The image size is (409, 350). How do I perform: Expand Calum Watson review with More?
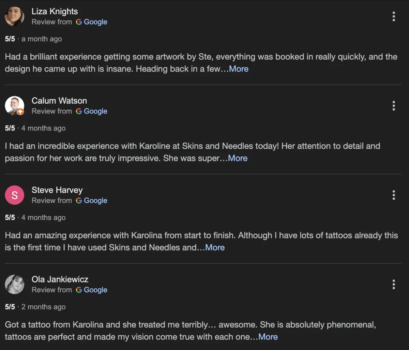click(238, 158)
